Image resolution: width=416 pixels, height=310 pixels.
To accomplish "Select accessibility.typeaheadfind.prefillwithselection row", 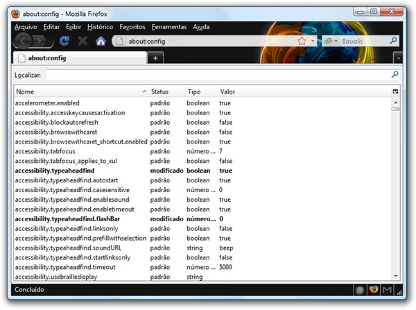I will (x=202, y=239).
